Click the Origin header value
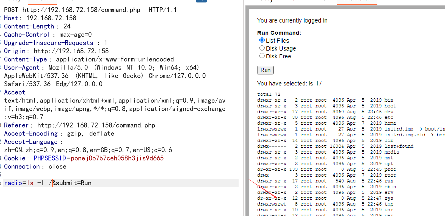Image resolution: width=445 pixels, height=216 pixels. pos(71,51)
